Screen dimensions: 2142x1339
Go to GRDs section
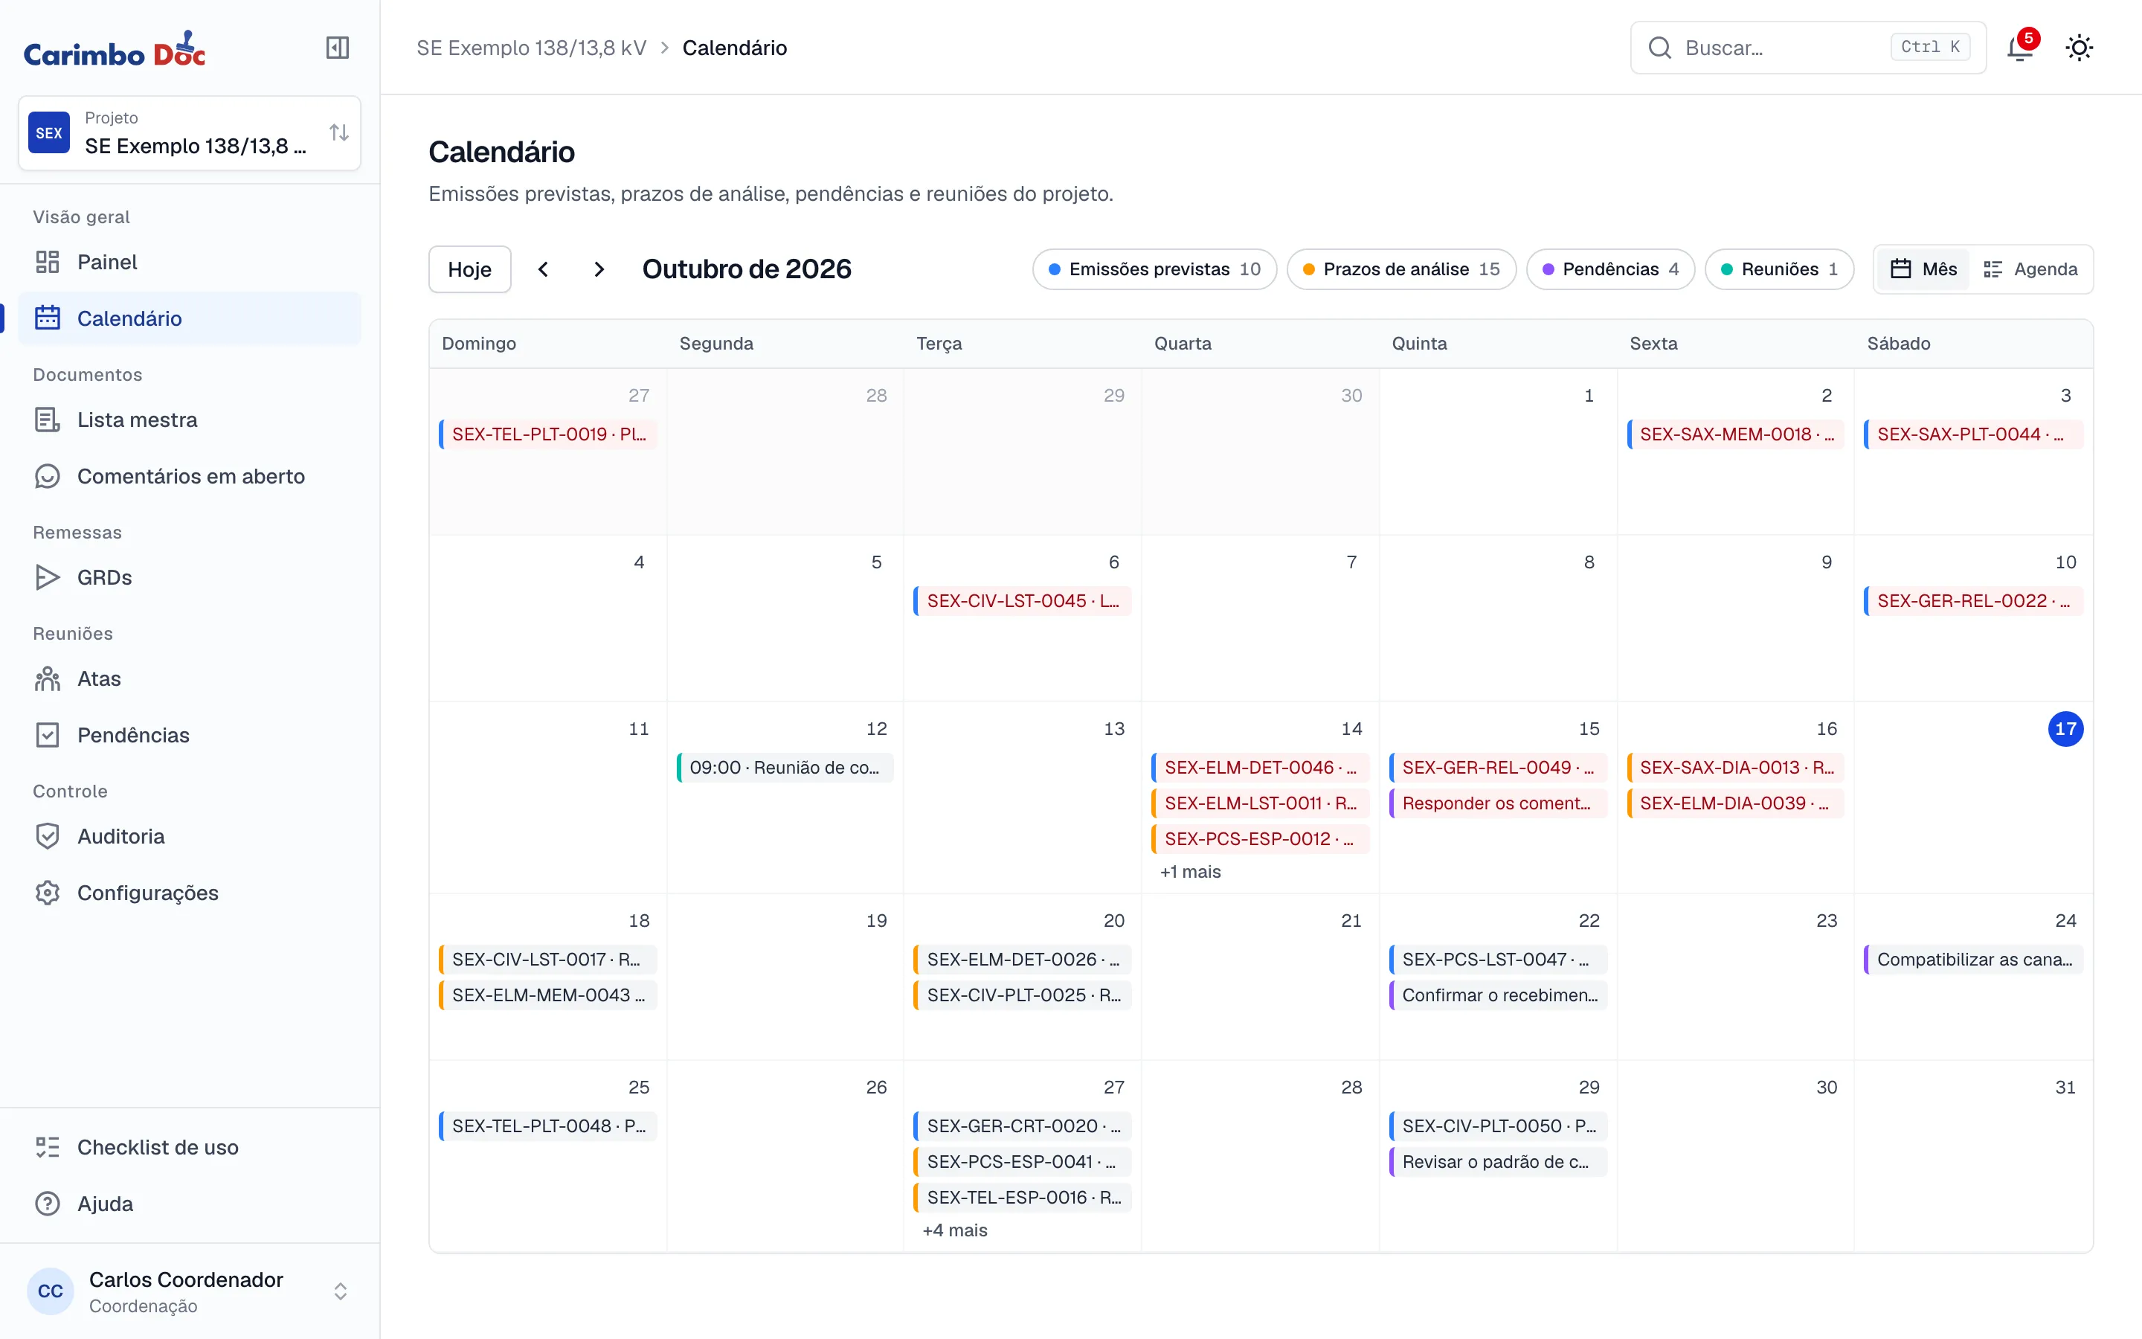(190, 577)
